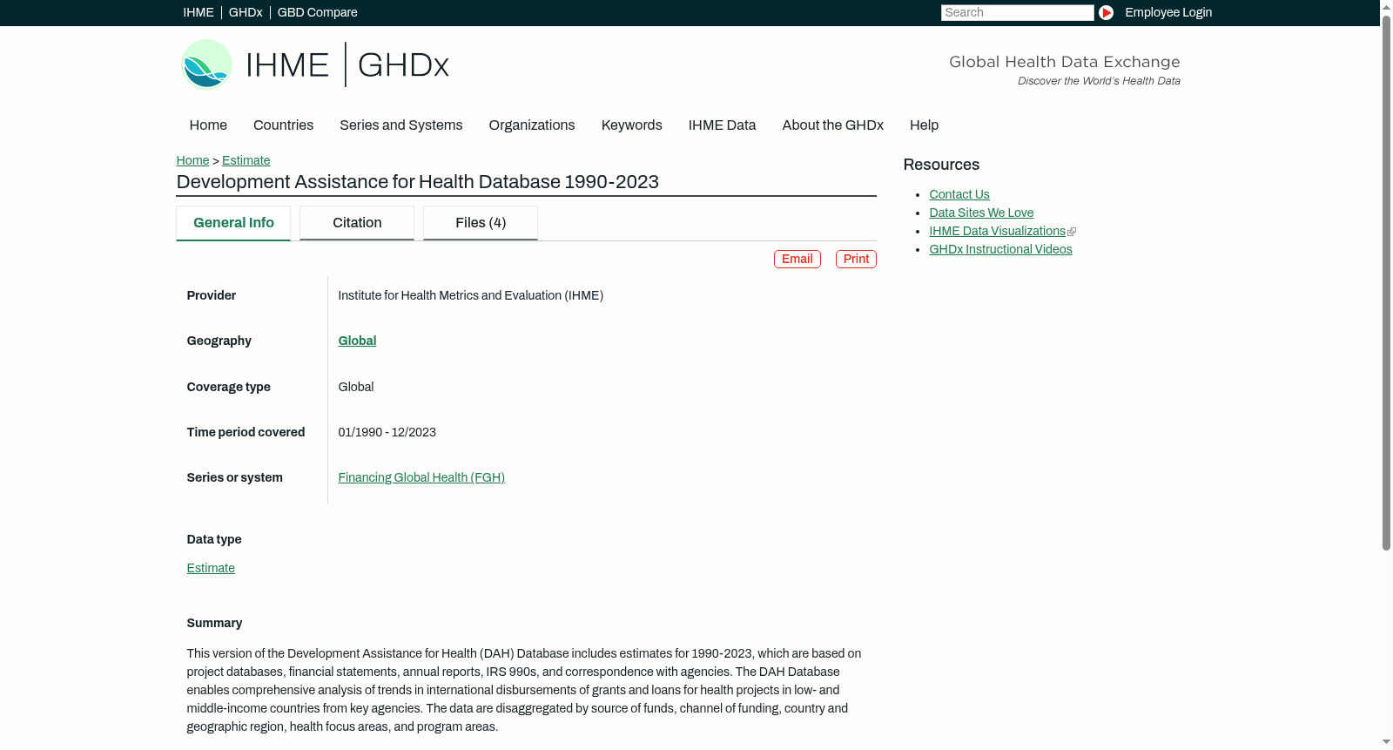Open IHME link in top bar
Screen dimensions: 1393x750
tap(199, 12)
